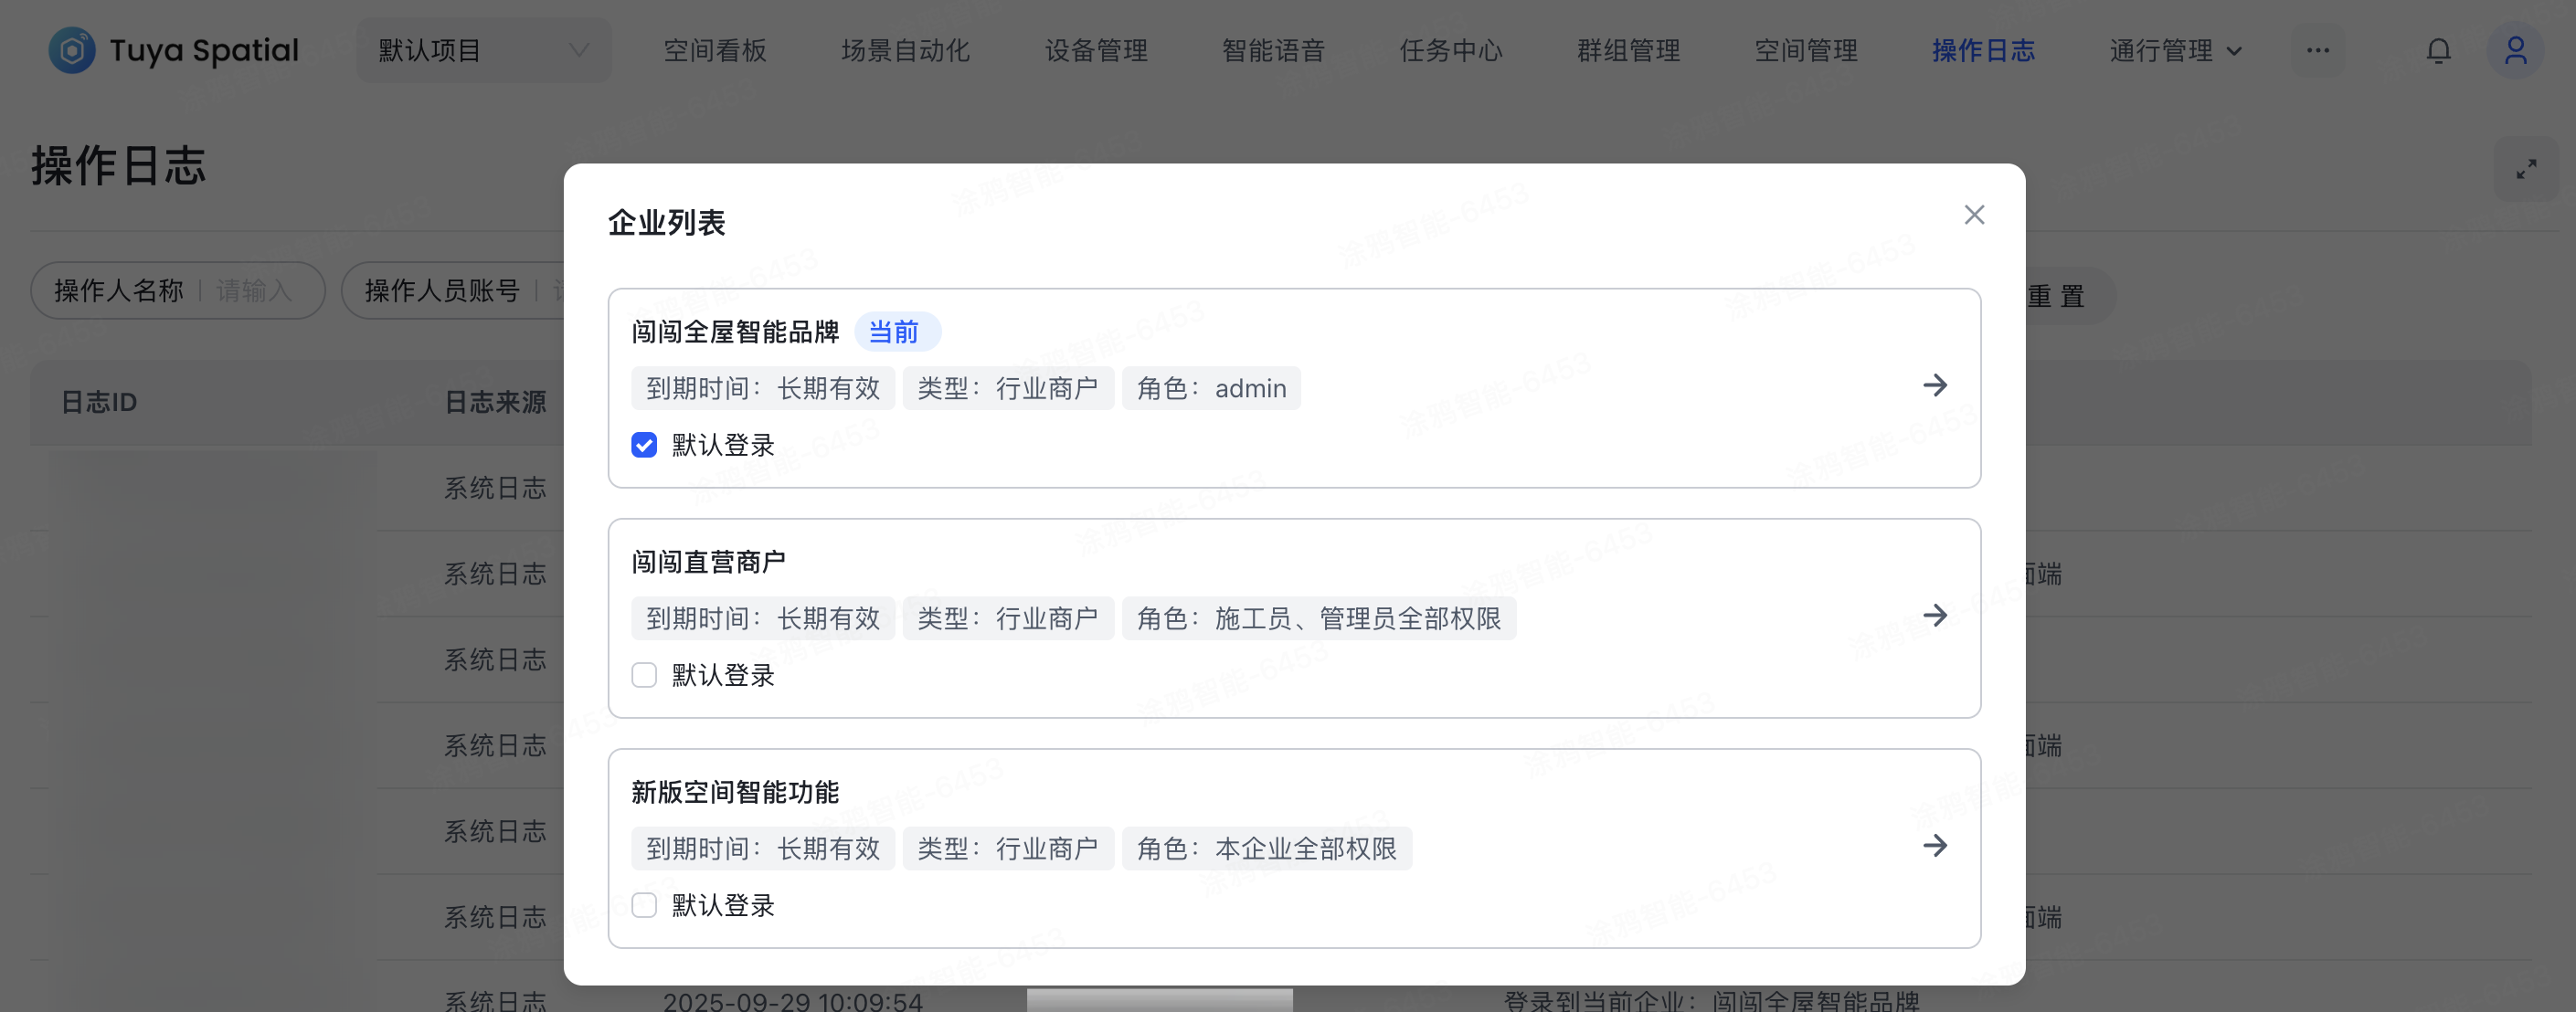Switch to 闯闯直营商户 via its arrow
This screenshot has height=1012, width=2576.
coord(1934,615)
